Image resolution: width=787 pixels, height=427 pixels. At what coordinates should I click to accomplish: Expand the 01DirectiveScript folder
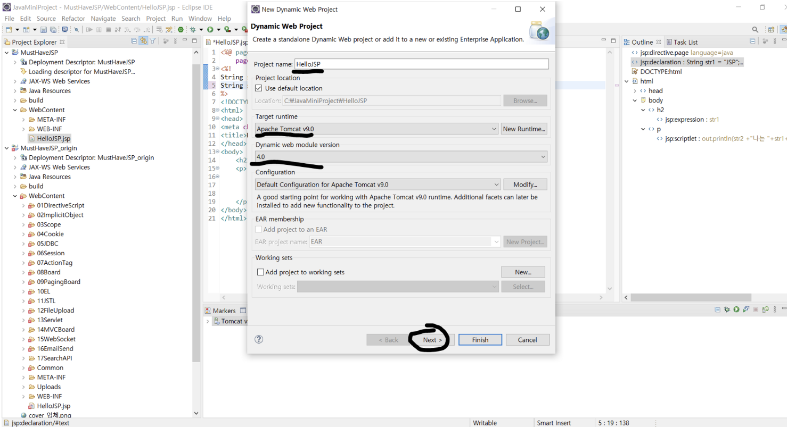click(23, 206)
